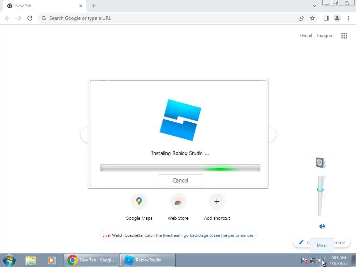Open the Google apps grid
Viewport: 356px width, 267px height.
tap(344, 36)
